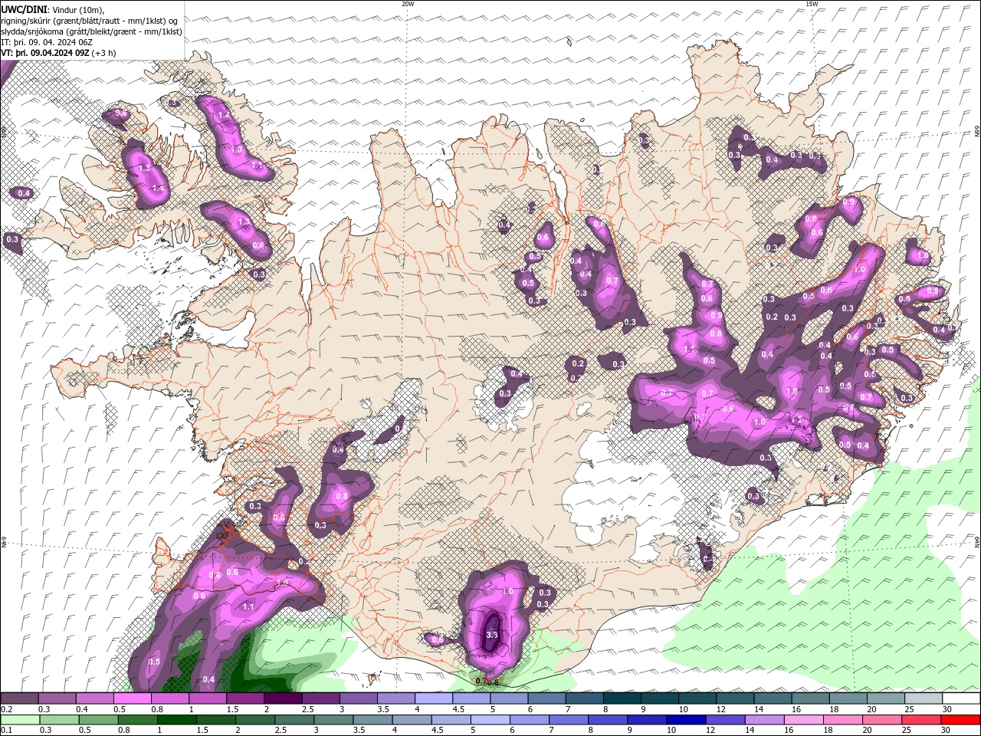Click the 'VT: þri. 09.04.2024 09Z' valid time
Screen dimensions: 981x736
(x=44, y=53)
